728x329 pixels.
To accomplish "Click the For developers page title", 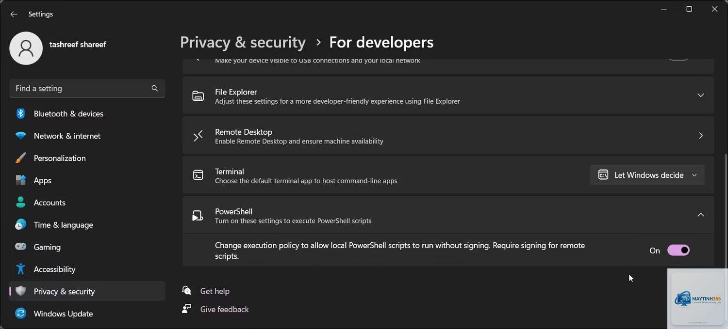I will click(381, 43).
